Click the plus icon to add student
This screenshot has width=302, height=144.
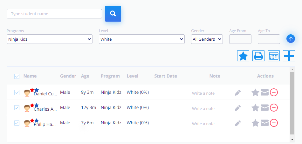tap(289, 56)
